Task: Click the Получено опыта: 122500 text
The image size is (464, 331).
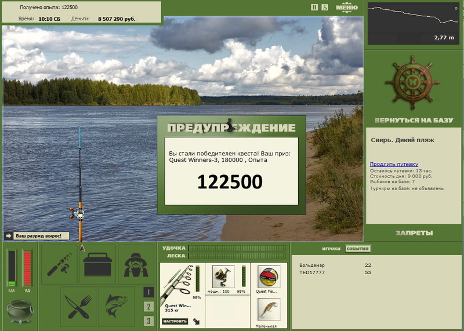Action: click(x=49, y=8)
